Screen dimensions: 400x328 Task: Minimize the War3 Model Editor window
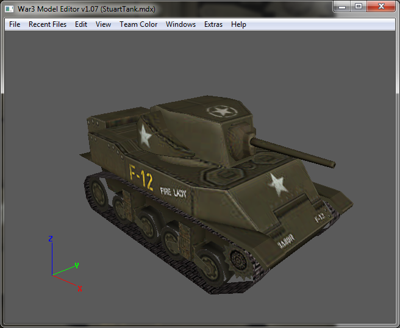tap(342, 6)
